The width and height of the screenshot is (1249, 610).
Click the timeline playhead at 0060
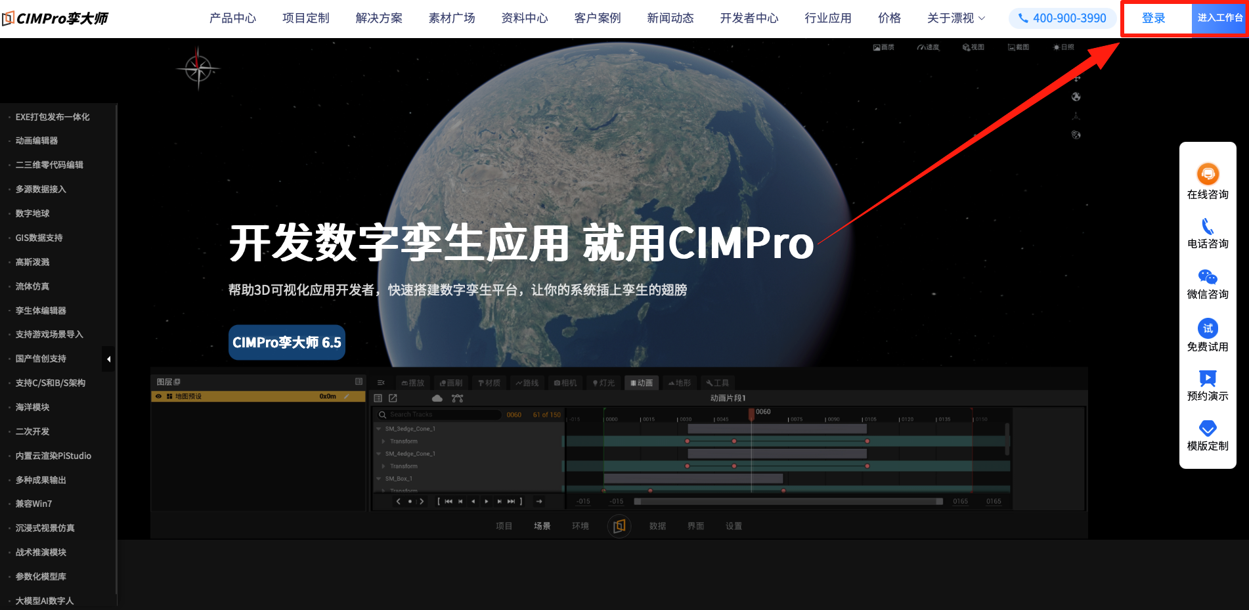(x=751, y=414)
